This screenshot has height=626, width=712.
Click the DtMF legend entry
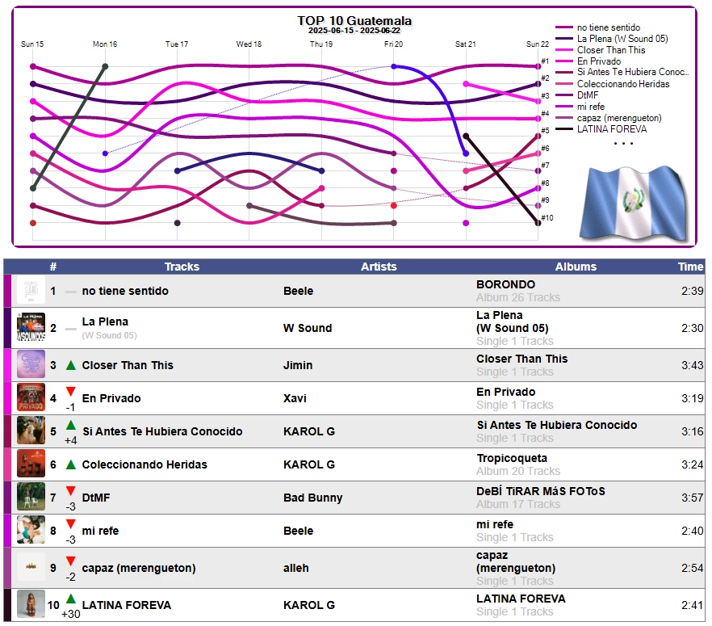588,95
